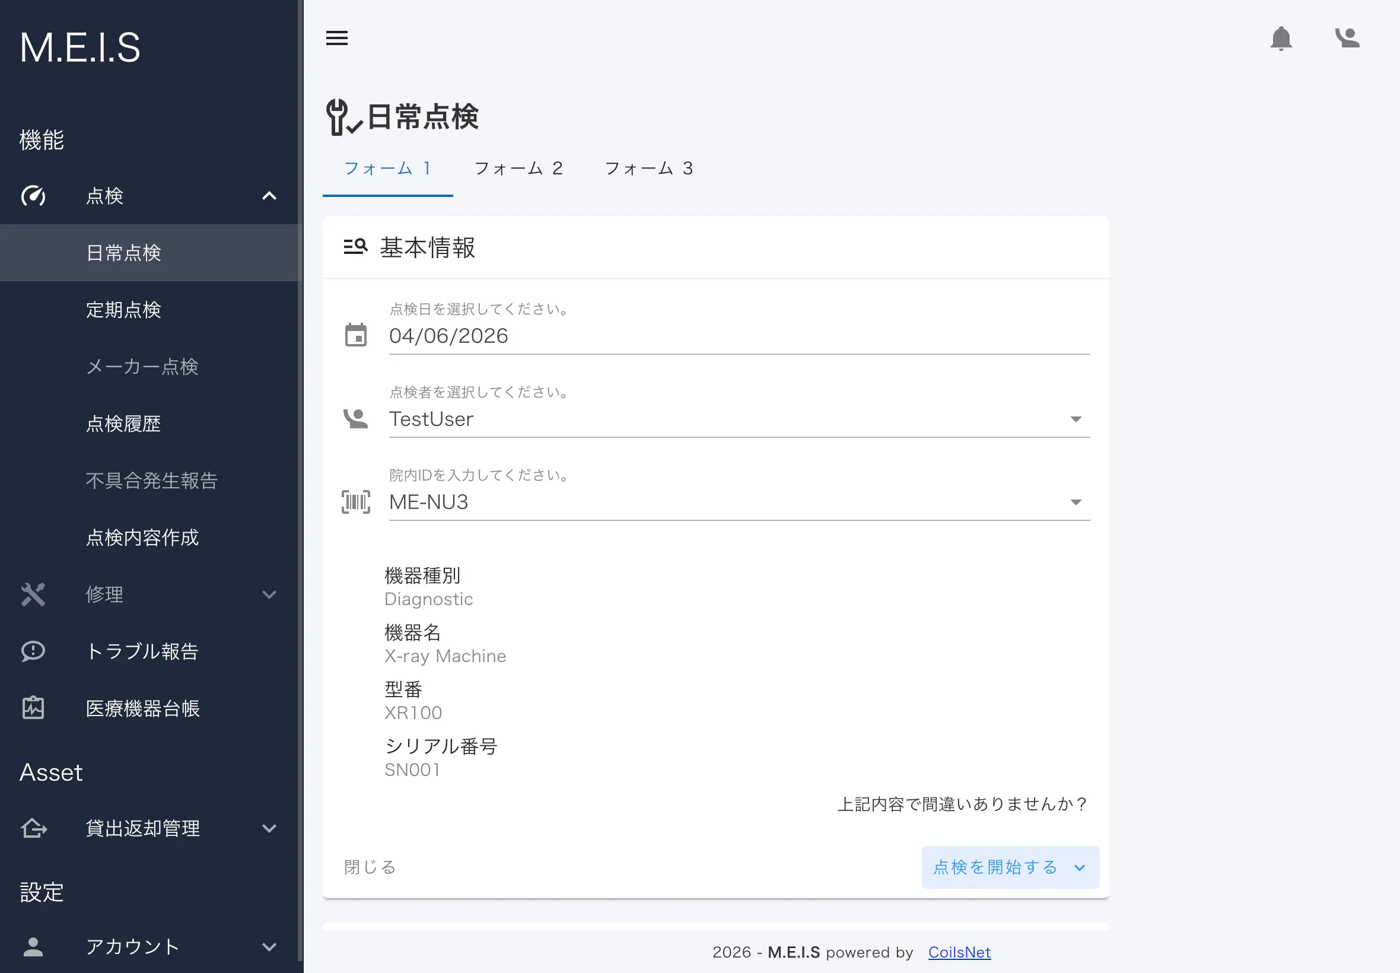Open the inspector TestUser dropdown

coord(1076,419)
